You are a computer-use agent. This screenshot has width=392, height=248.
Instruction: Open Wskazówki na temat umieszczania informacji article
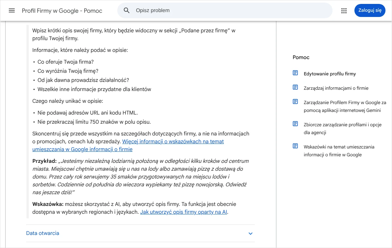tap(339, 151)
